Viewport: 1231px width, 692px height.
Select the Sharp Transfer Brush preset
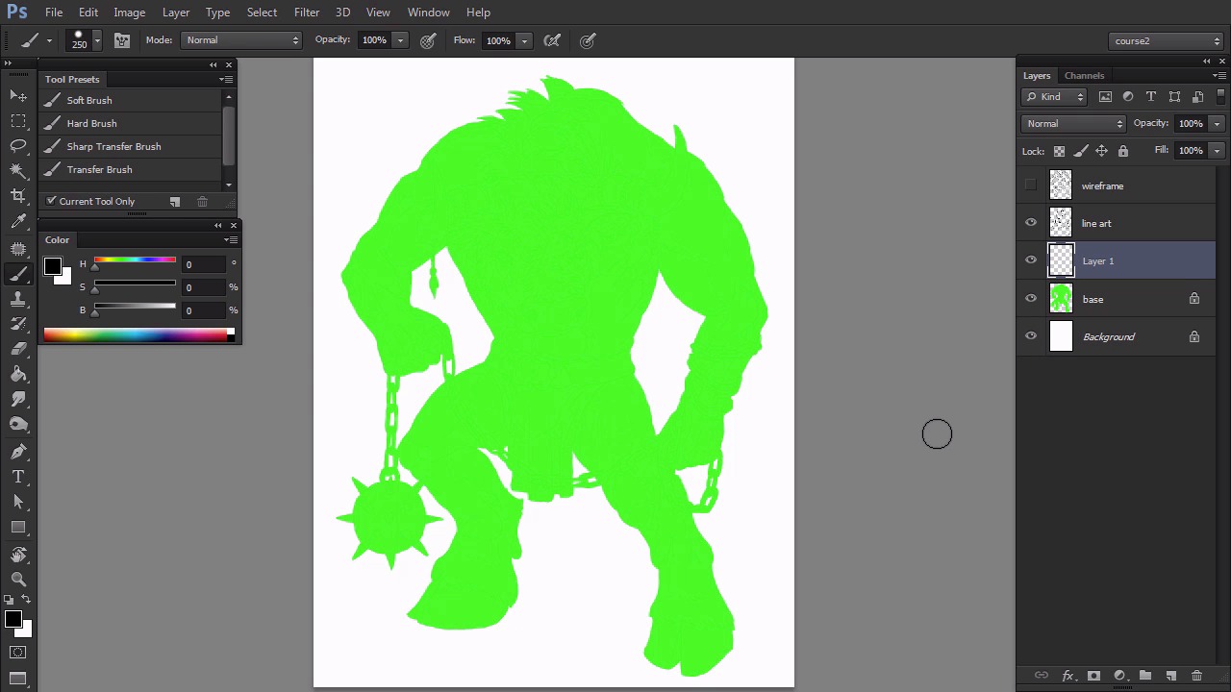113,146
